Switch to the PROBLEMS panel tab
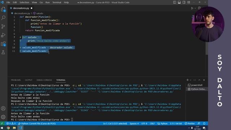Screen dimensions: 231x130 16,80
